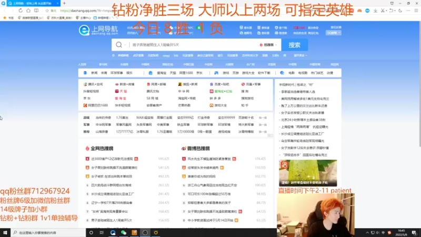The width and height of the screenshot is (421, 237).
Task: Click the settings gear beside quick links
Action: [x=113, y=55]
